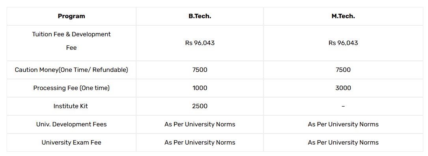Screen dimensions: 428x156
Task: Click the Tuition Fee & Development Fee label
Action: (71, 41)
